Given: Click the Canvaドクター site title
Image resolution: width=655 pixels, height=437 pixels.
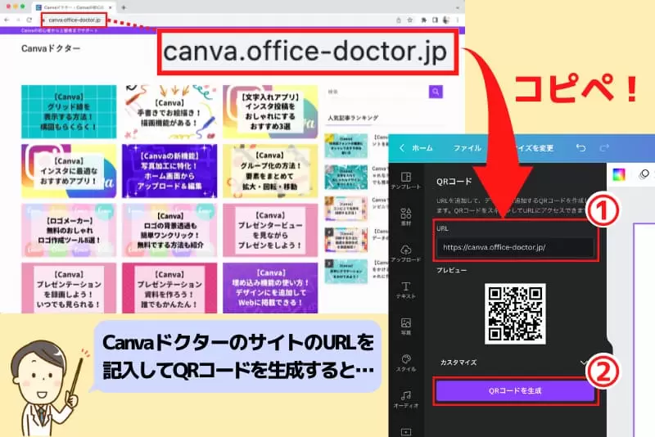Looking at the screenshot, I should pos(51,48).
